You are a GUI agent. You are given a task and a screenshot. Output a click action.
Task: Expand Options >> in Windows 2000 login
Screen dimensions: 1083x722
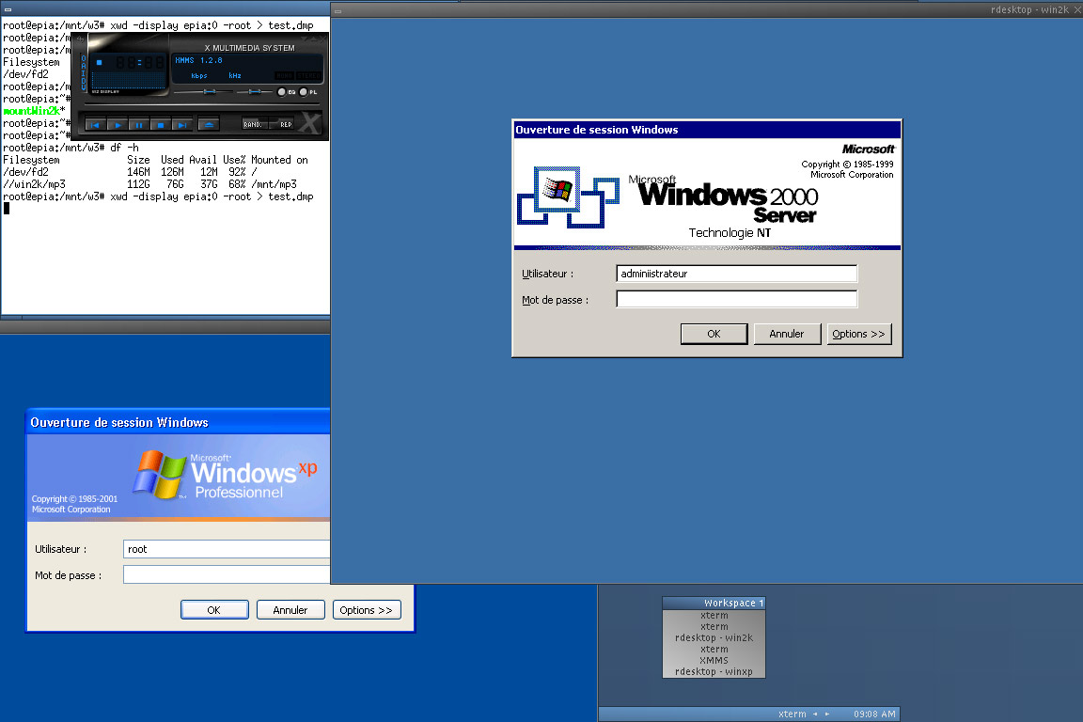coord(859,334)
